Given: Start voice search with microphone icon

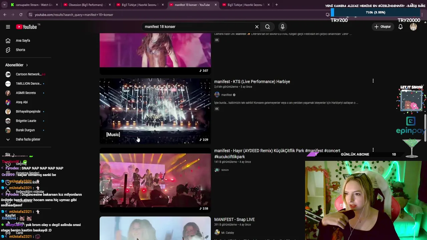Looking at the screenshot, I should click(x=283, y=27).
